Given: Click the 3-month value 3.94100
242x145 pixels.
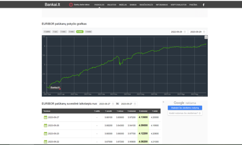Looking at the screenshot, I should point(131,125).
